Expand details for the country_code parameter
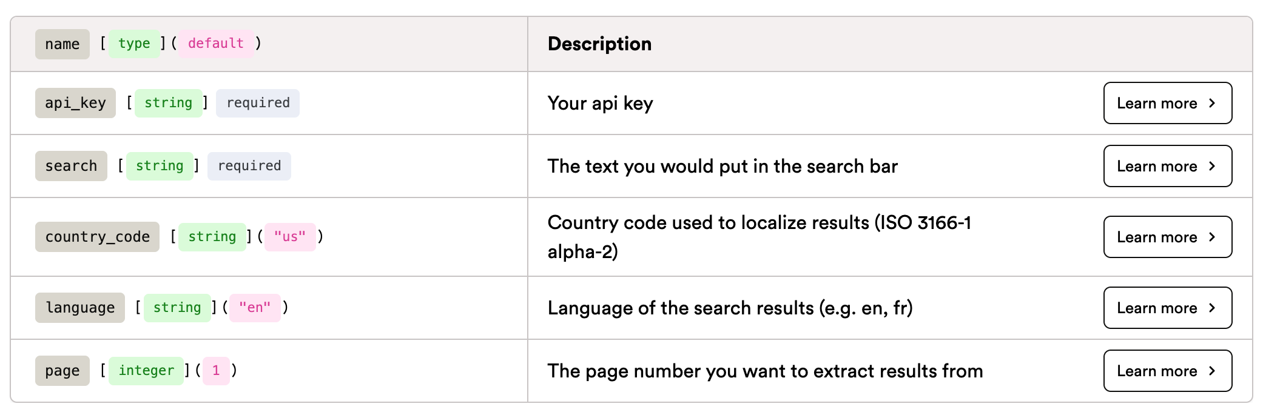 point(1167,237)
